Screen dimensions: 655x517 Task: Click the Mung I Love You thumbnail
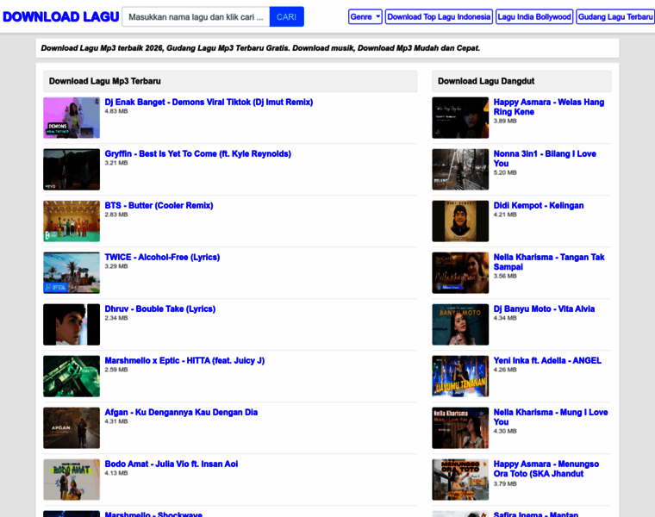(x=460, y=428)
